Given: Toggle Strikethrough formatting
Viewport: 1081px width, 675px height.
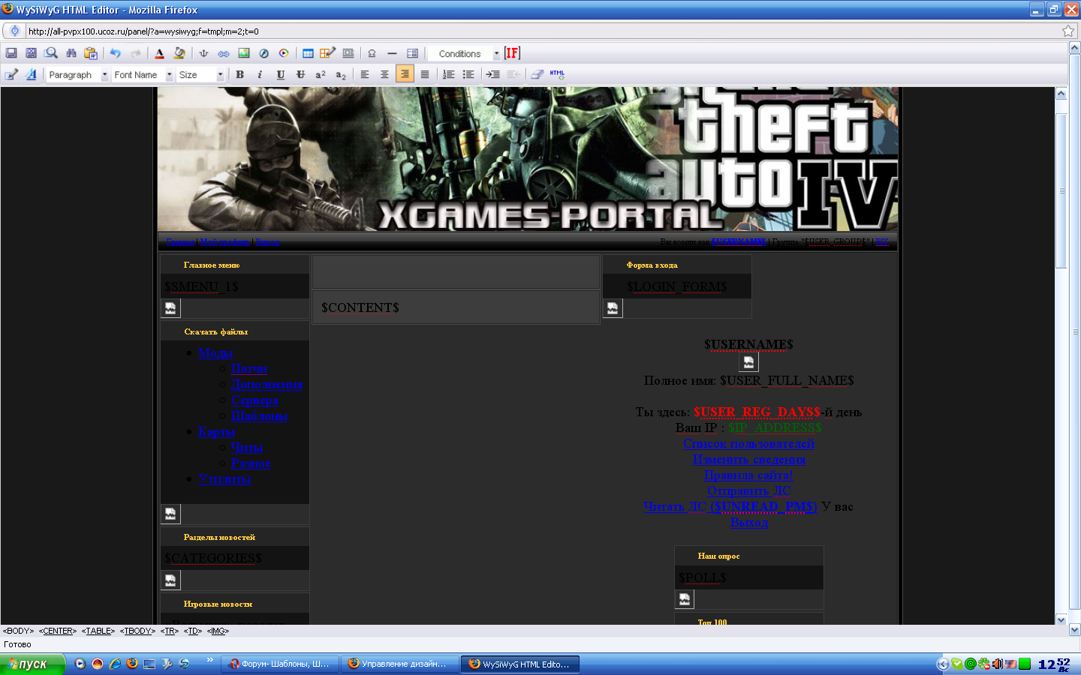Looking at the screenshot, I should pos(300,74).
